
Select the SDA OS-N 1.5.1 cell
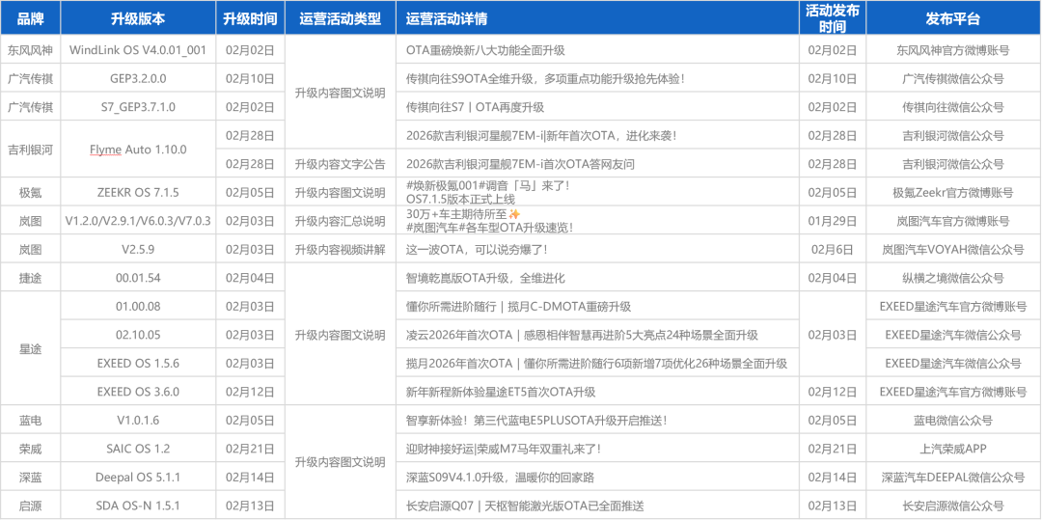point(138,506)
